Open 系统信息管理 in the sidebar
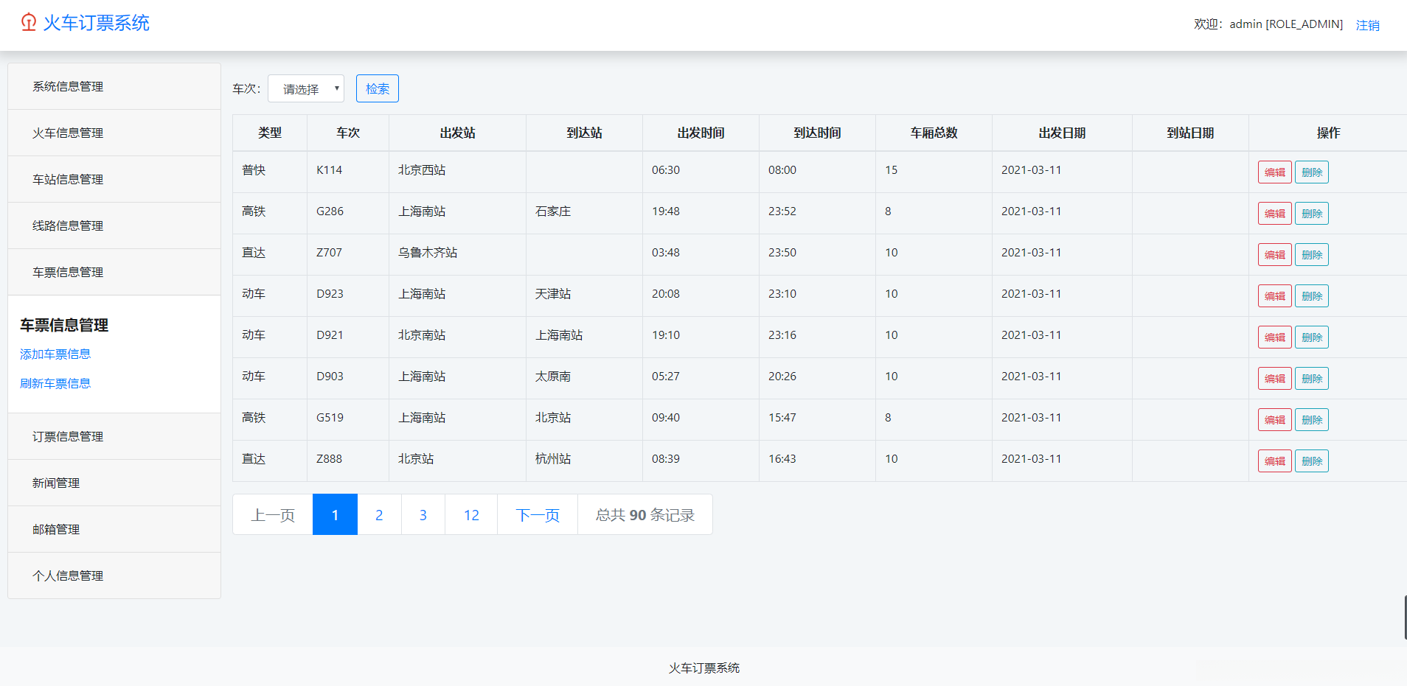1407x686 pixels. click(68, 87)
